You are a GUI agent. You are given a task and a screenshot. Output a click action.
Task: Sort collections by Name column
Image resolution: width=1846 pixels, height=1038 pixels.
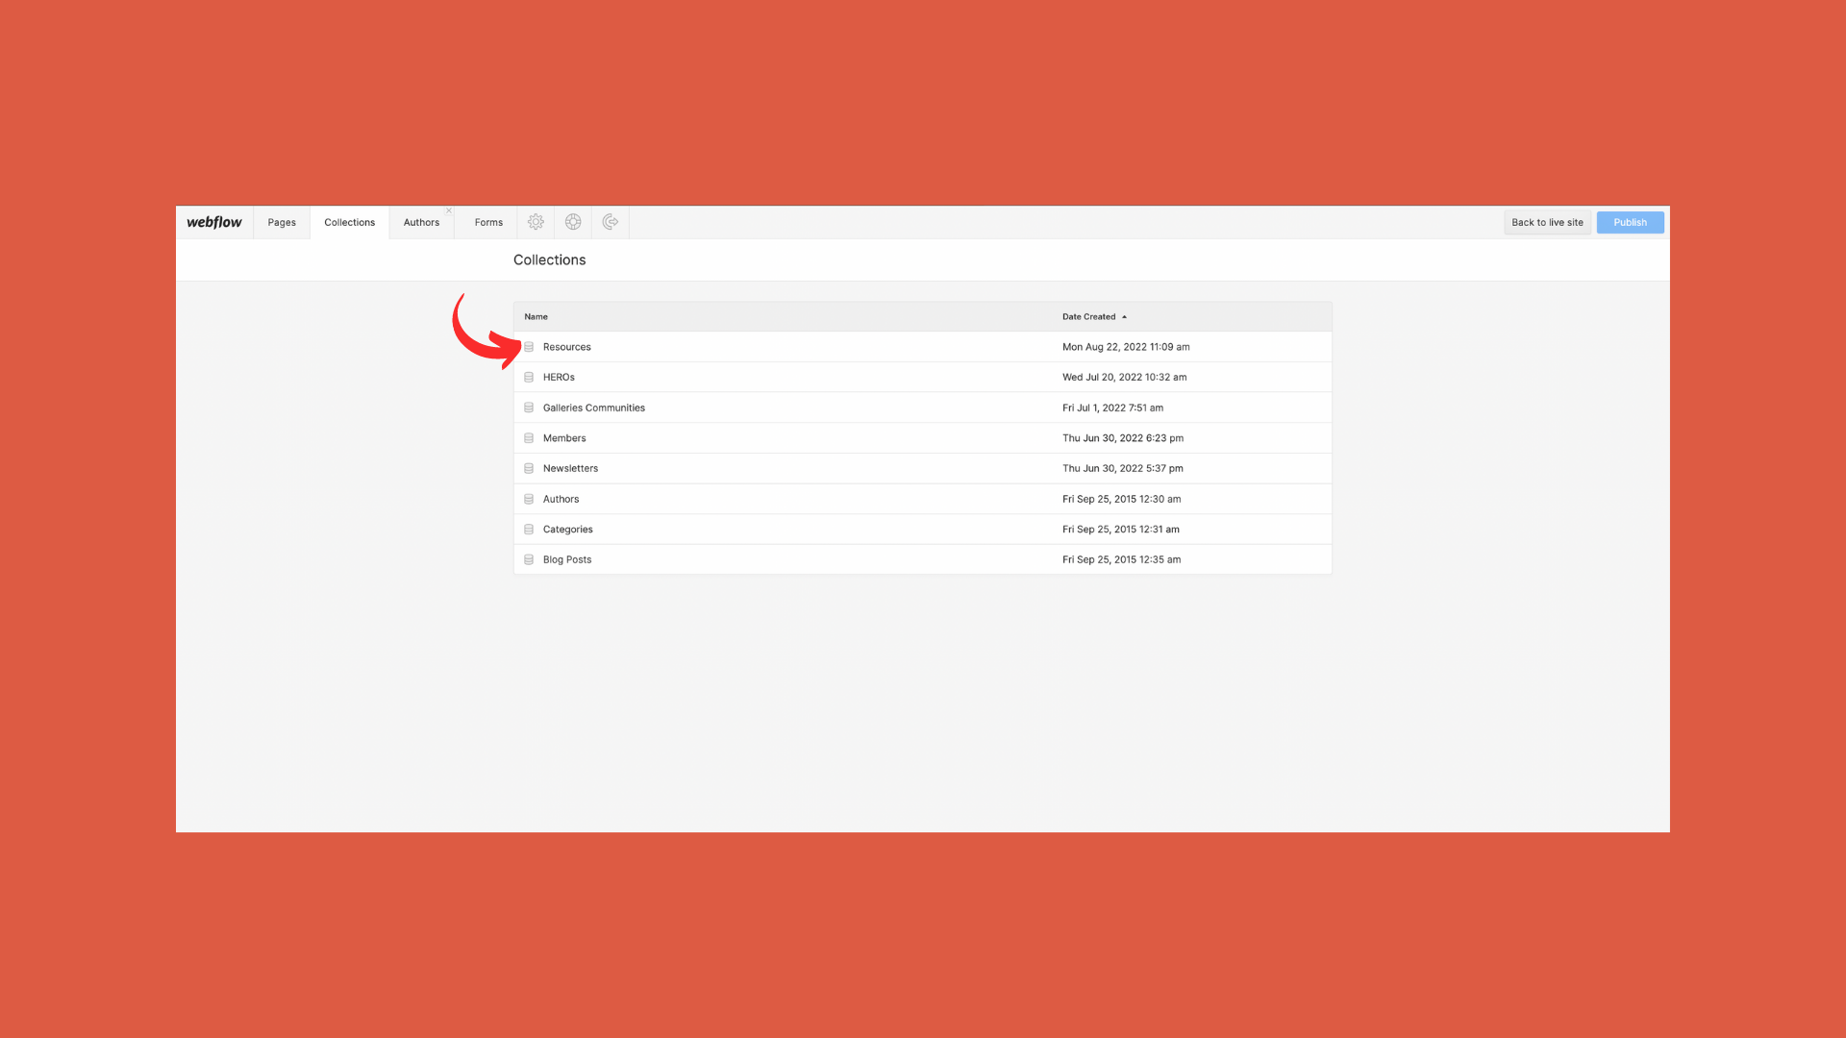536,317
